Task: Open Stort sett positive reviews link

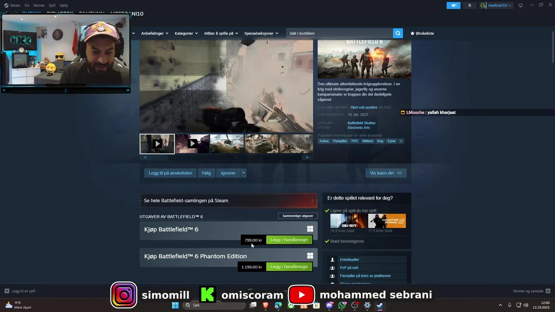Action: coord(364,107)
